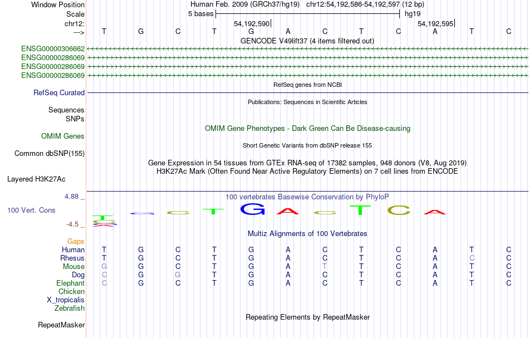The width and height of the screenshot is (529, 338).
Task: Open the ENSG00000306662 gene label
Action: click(x=53, y=49)
